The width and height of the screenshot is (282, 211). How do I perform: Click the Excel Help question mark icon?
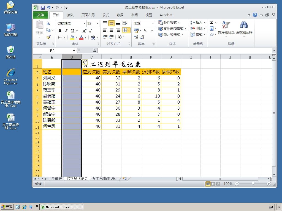(x=255, y=15)
